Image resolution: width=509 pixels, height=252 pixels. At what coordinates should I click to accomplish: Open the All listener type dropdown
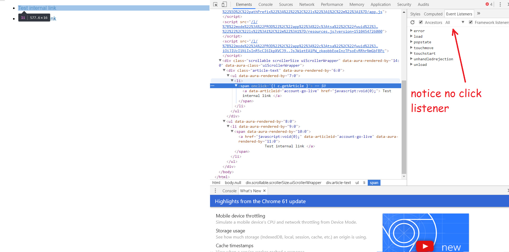pyautogui.click(x=455, y=22)
